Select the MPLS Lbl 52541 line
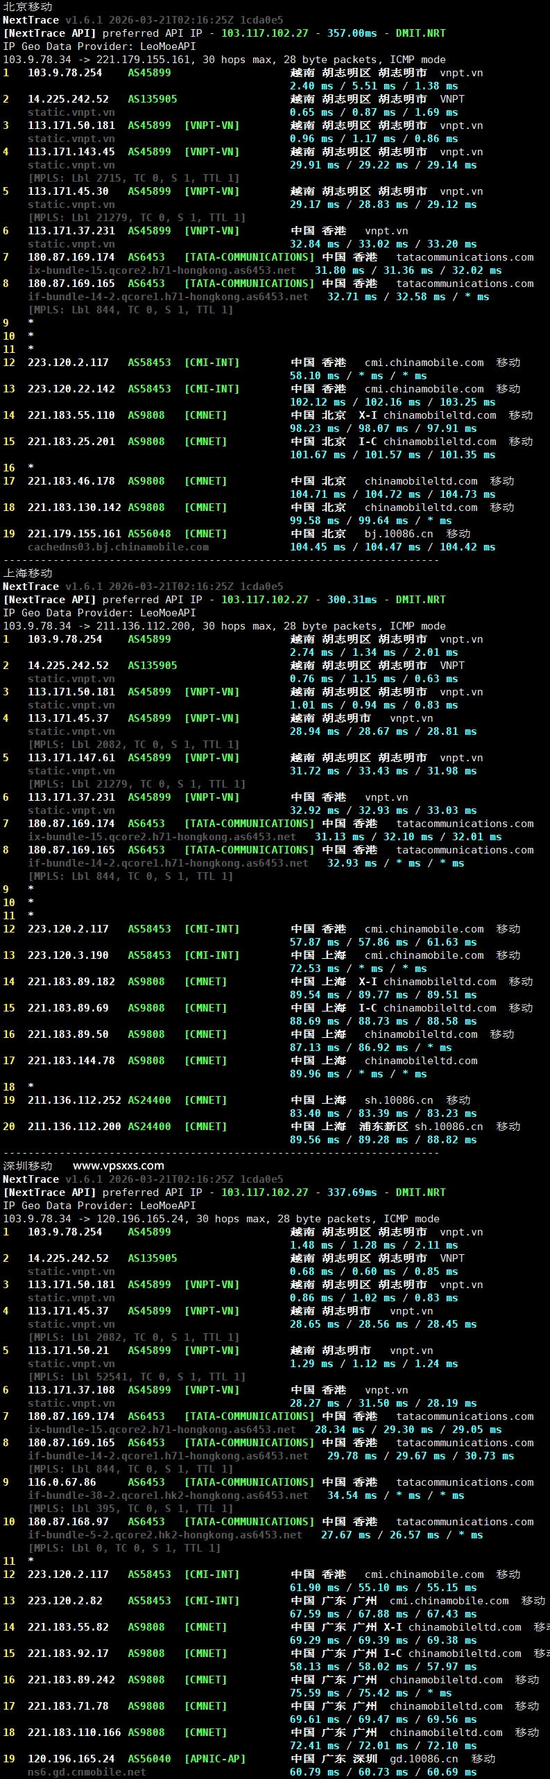The width and height of the screenshot is (550, 1779). tap(137, 1377)
